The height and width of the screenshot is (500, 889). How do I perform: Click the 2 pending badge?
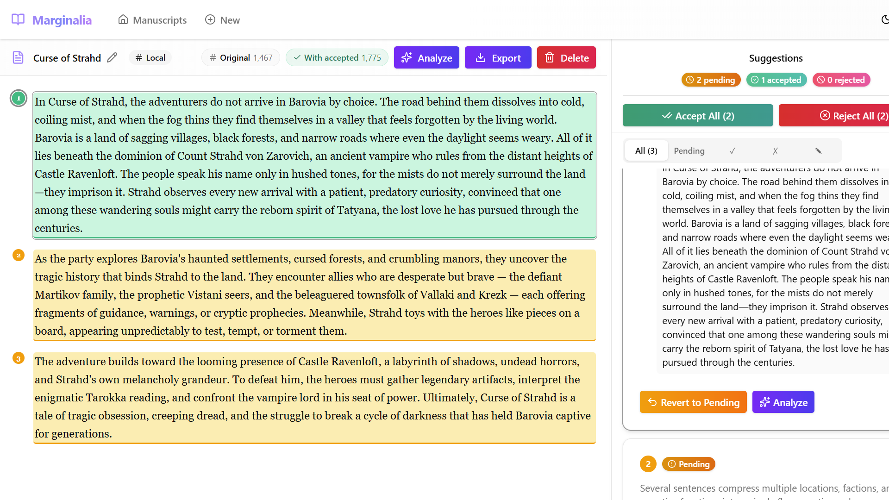pos(711,80)
